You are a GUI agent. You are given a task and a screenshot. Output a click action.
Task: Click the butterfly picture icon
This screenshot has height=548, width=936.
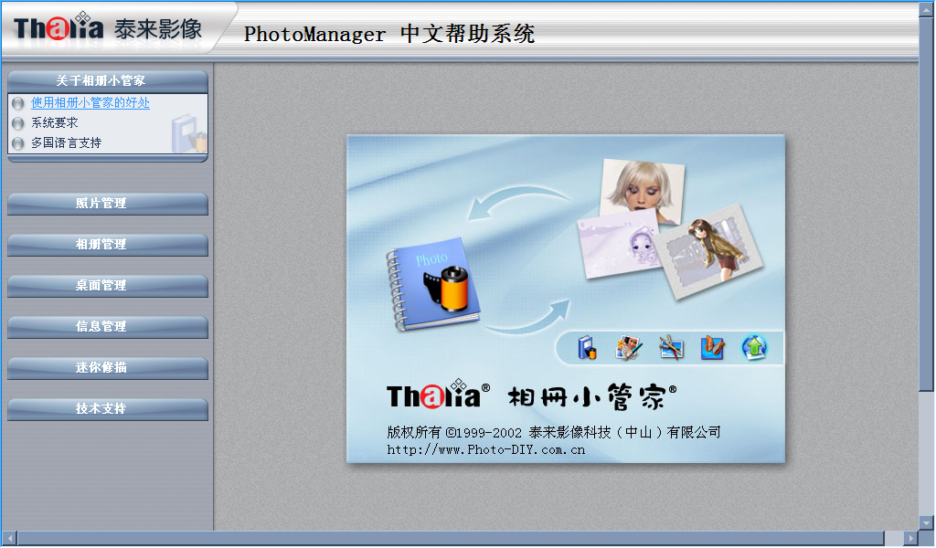[712, 348]
